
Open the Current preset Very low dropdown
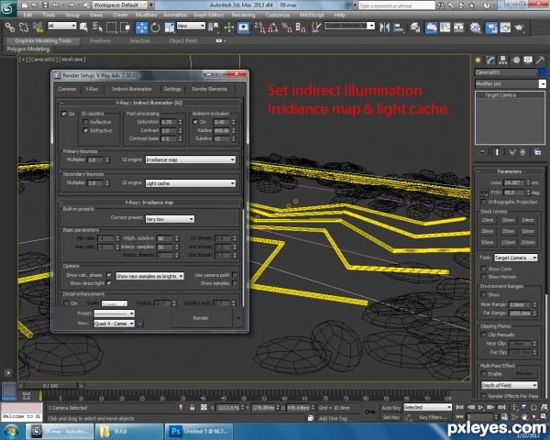(170, 219)
